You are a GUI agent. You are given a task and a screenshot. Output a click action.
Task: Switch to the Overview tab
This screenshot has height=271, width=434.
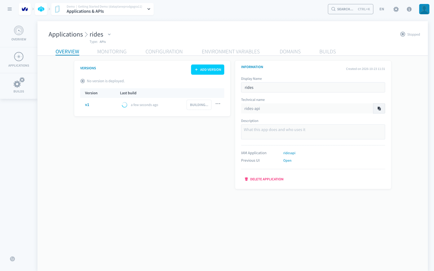pos(67,51)
